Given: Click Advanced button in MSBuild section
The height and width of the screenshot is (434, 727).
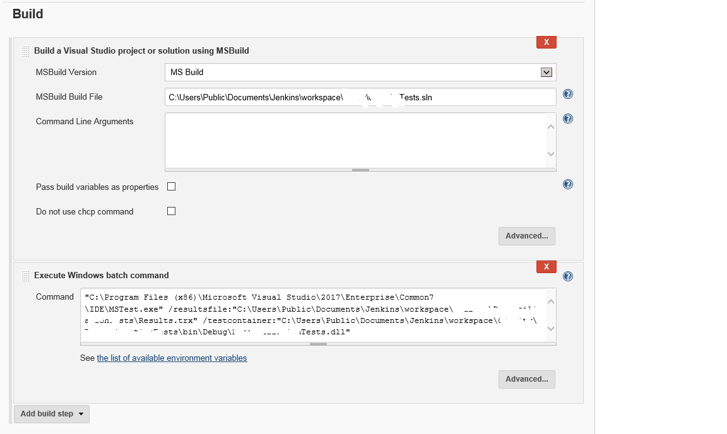Looking at the screenshot, I should tap(526, 236).
